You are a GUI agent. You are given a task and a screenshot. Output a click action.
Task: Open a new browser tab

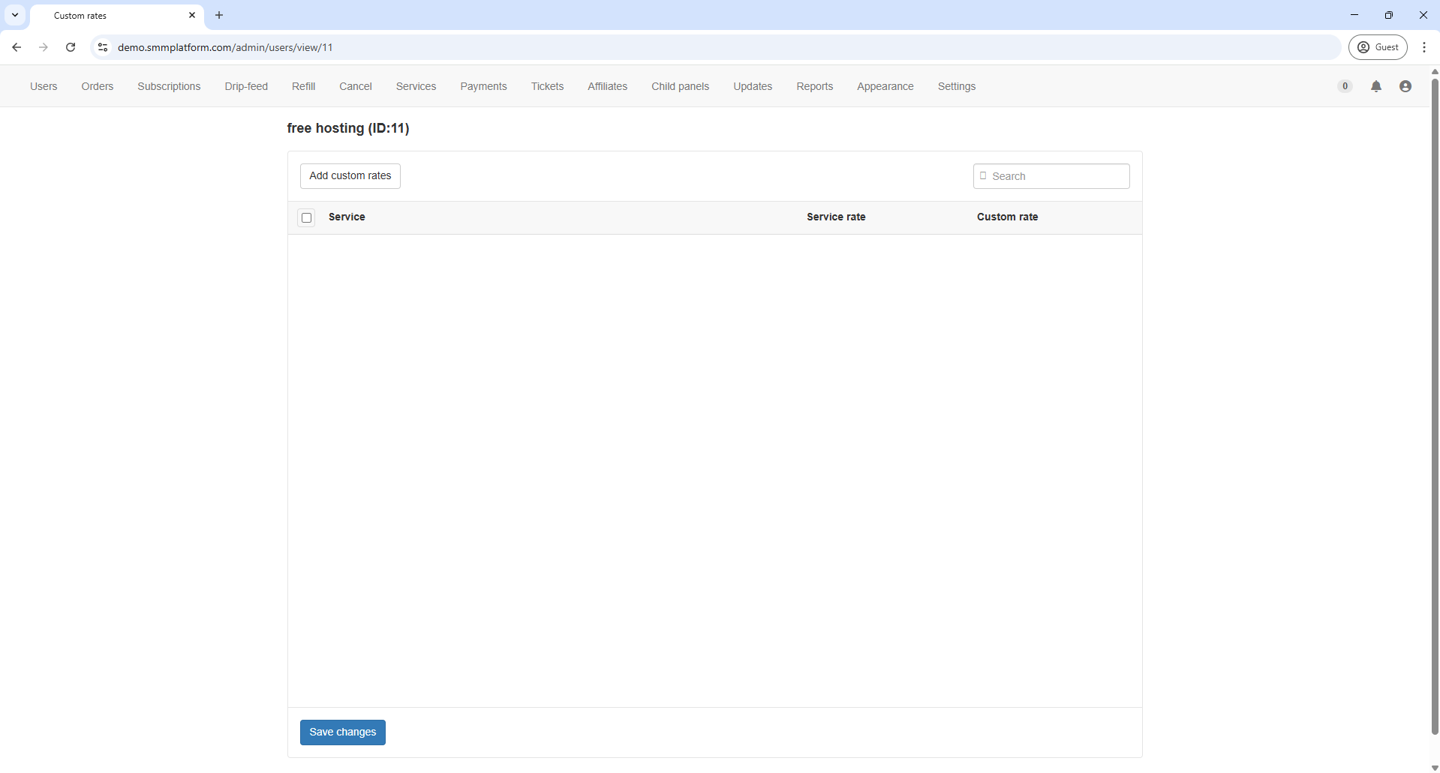click(x=219, y=15)
